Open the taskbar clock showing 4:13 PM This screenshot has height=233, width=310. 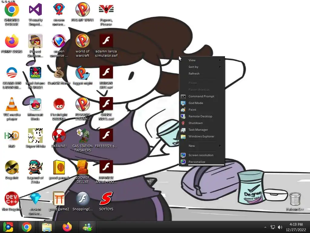pyautogui.click(x=296, y=227)
